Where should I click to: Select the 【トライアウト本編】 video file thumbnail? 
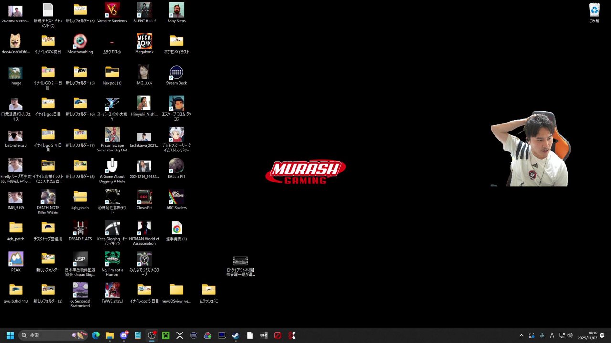click(241, 261)
